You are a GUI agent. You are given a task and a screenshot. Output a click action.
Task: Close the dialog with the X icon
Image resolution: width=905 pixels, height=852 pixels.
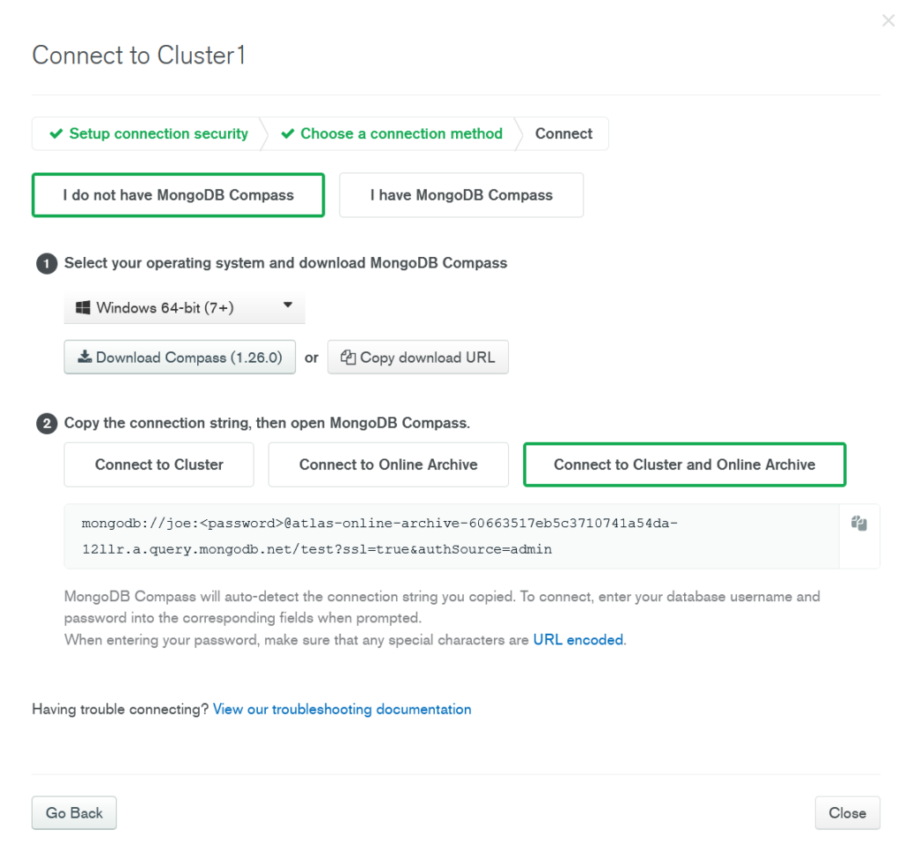coord(888,21)
